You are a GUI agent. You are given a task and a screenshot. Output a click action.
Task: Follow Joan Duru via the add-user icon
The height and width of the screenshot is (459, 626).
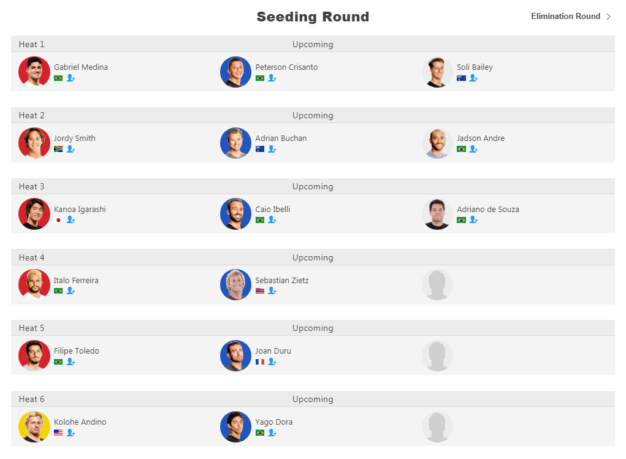[272, 362]
